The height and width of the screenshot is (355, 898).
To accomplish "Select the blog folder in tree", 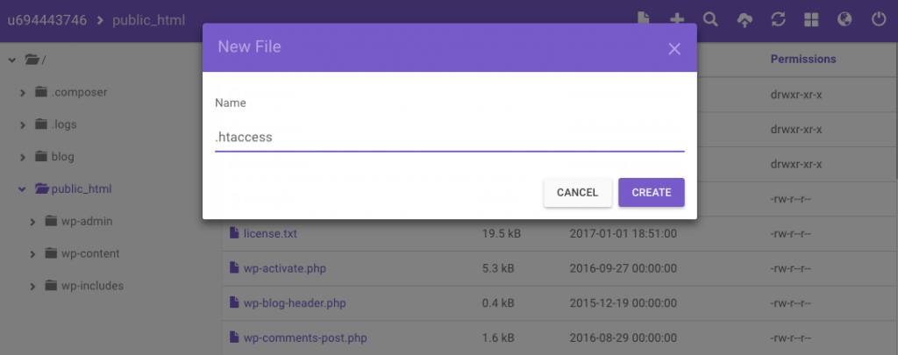I will [x=62, y=157].
